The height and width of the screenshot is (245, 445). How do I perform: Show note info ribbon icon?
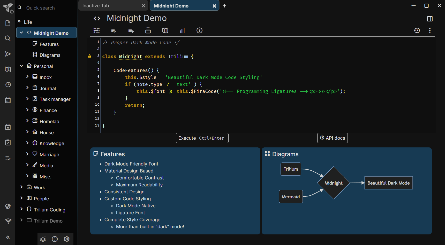199,30
